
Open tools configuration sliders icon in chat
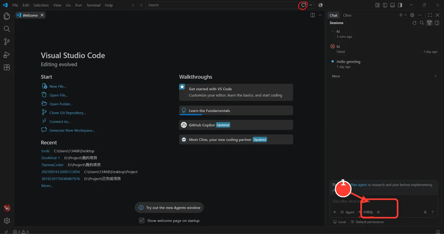pos(378,212)
